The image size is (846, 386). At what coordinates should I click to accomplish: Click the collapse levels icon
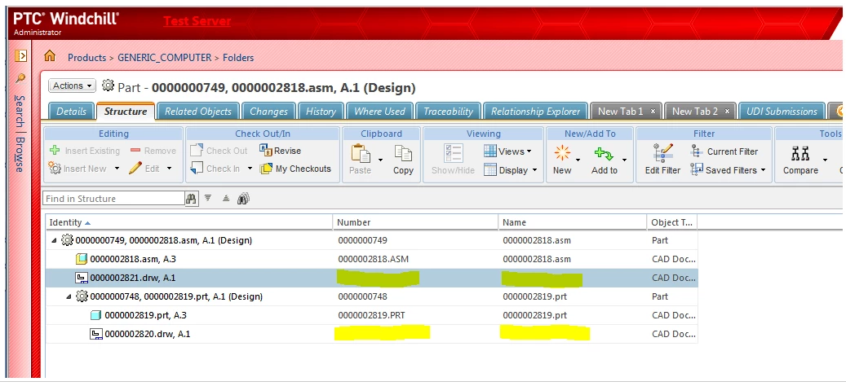click(x=226, y=199)
